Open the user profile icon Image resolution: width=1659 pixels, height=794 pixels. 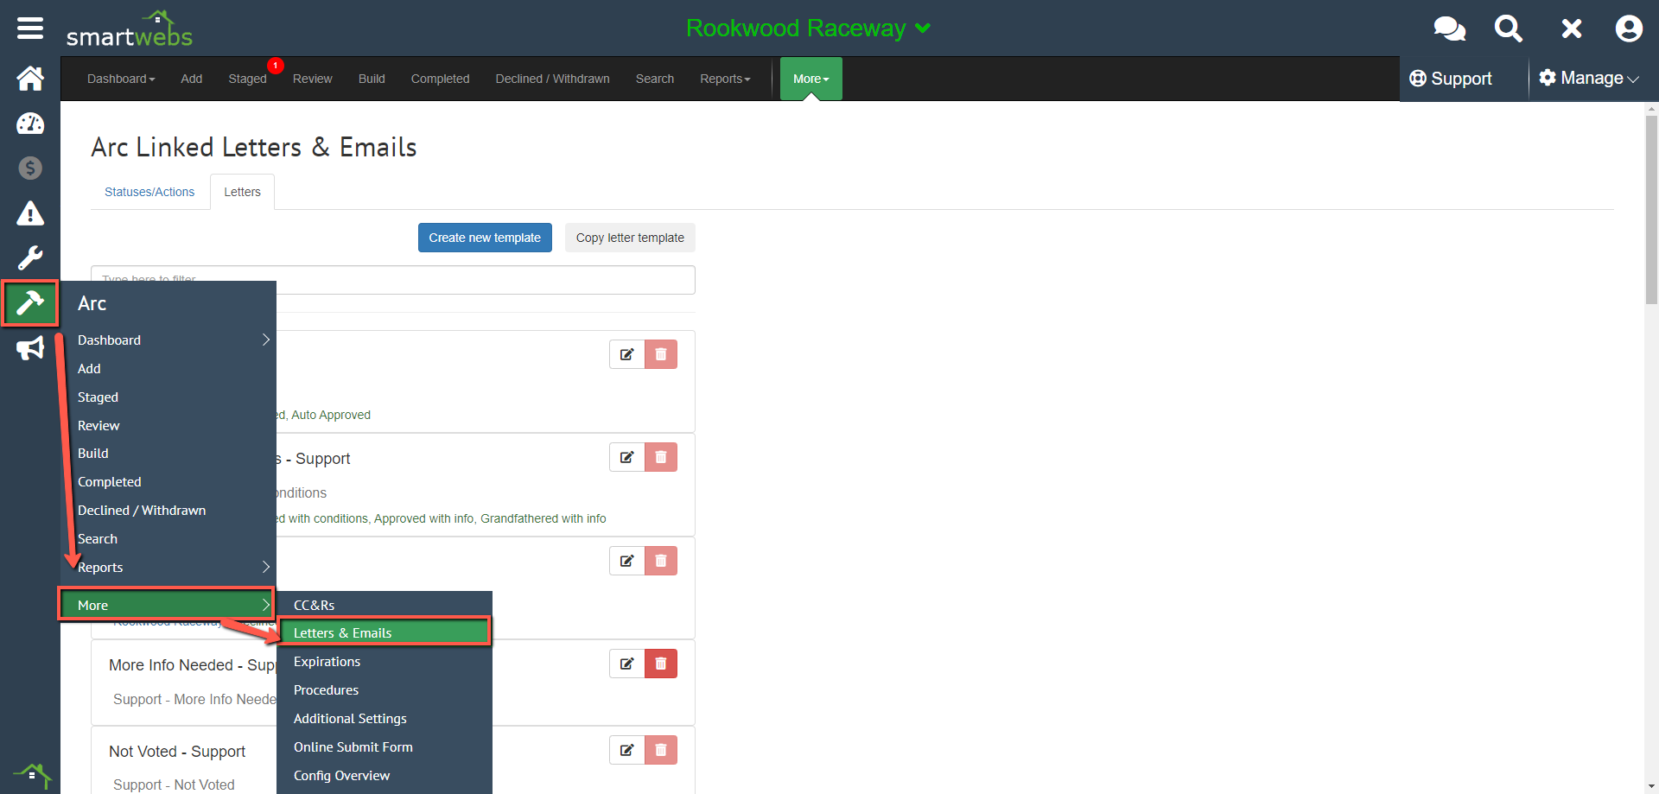coord(1629,29)
